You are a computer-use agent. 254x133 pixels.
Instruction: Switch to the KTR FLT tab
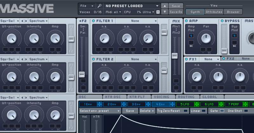point(139,97)
